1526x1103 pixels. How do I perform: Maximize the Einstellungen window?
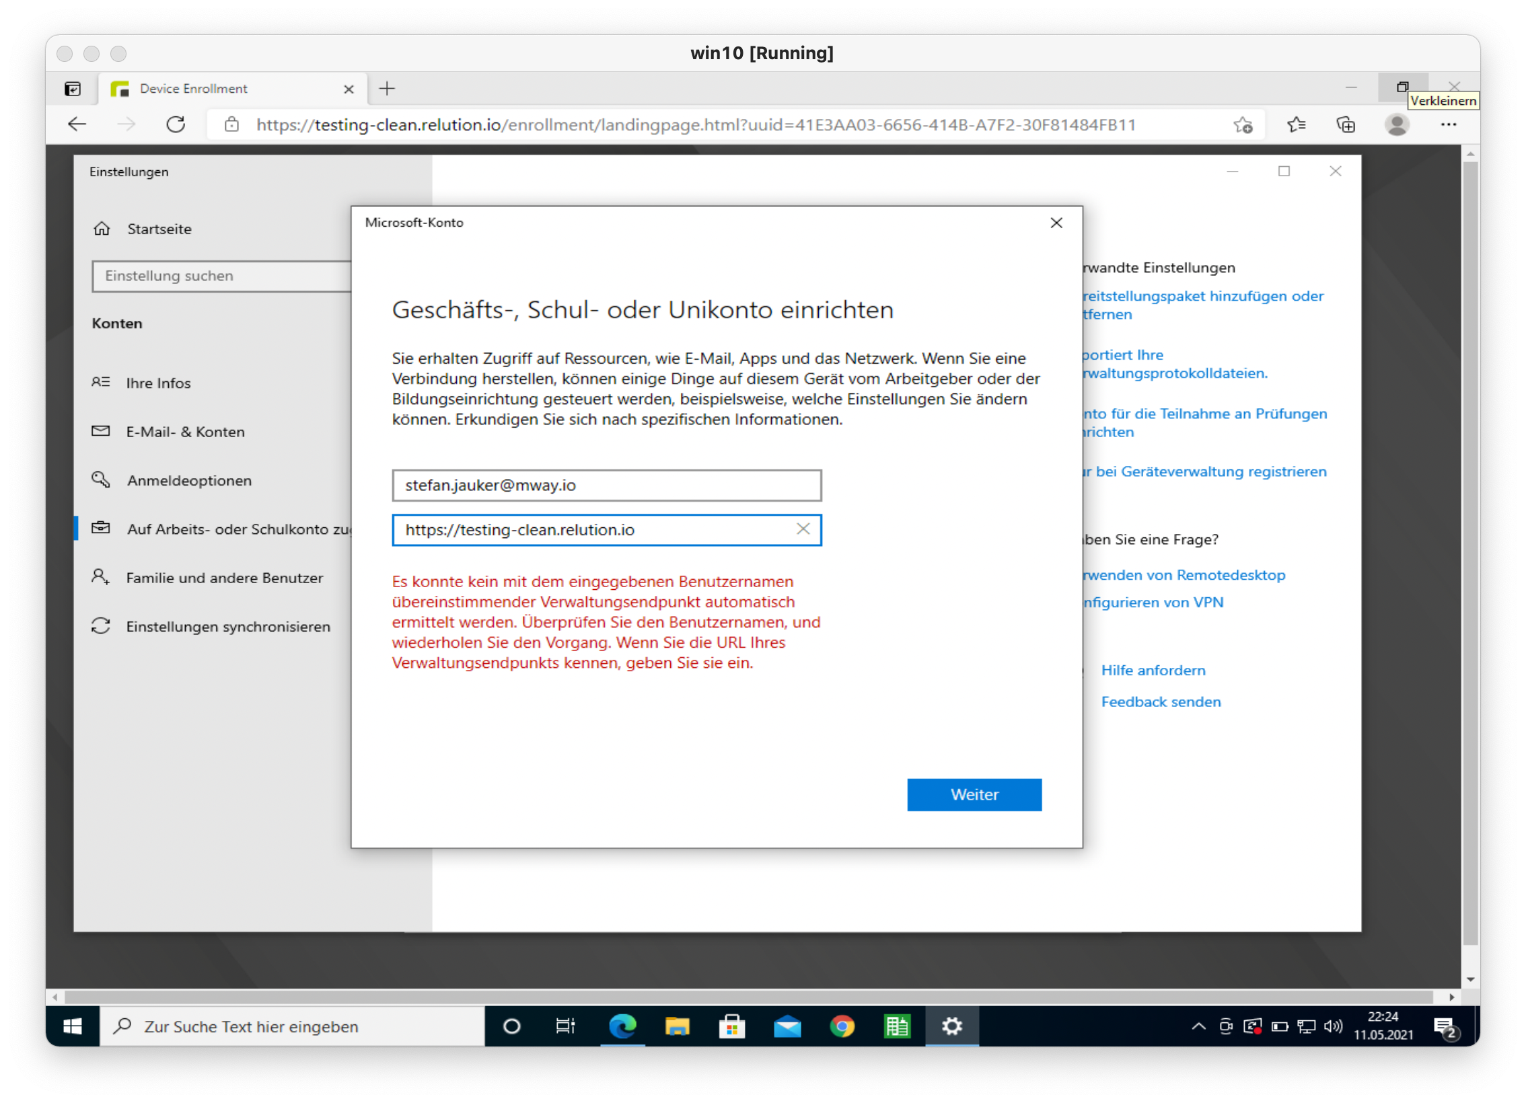click(1284, 172)
